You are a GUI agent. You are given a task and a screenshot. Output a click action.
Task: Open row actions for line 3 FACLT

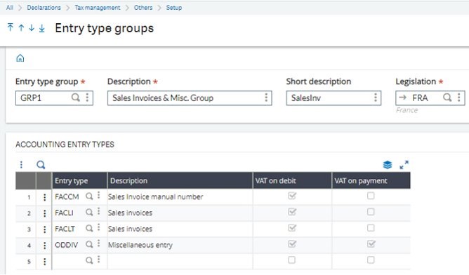coord(44,229)
